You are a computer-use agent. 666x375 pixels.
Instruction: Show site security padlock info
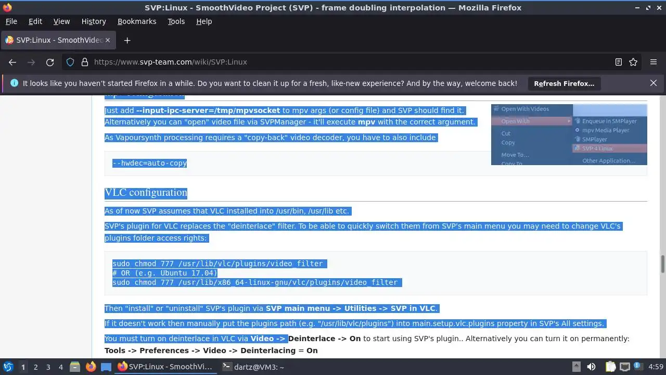(x=85, y=62)
